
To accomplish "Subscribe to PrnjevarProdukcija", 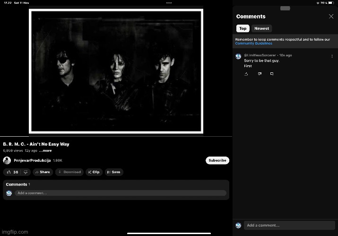I will (217, 160).
